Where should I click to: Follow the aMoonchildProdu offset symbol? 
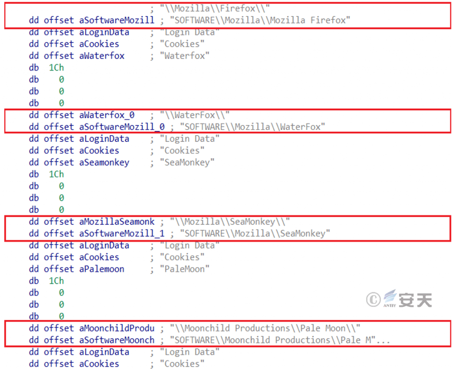pos(117,328)
